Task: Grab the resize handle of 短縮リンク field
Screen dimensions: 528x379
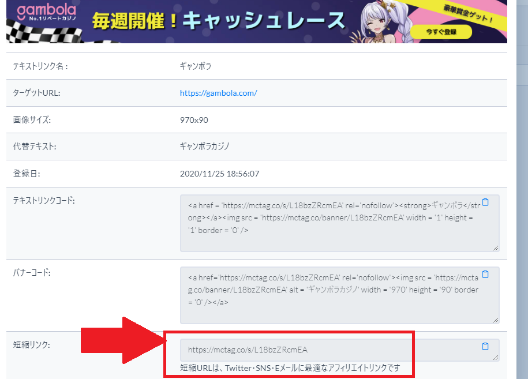Action: 496,358
